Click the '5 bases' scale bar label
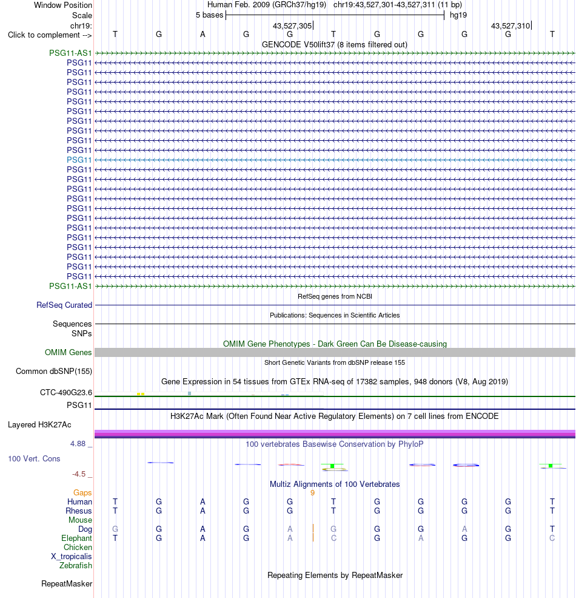Image resolution: width=576 pixels, height=598 pixels. (x=210, y=15)
